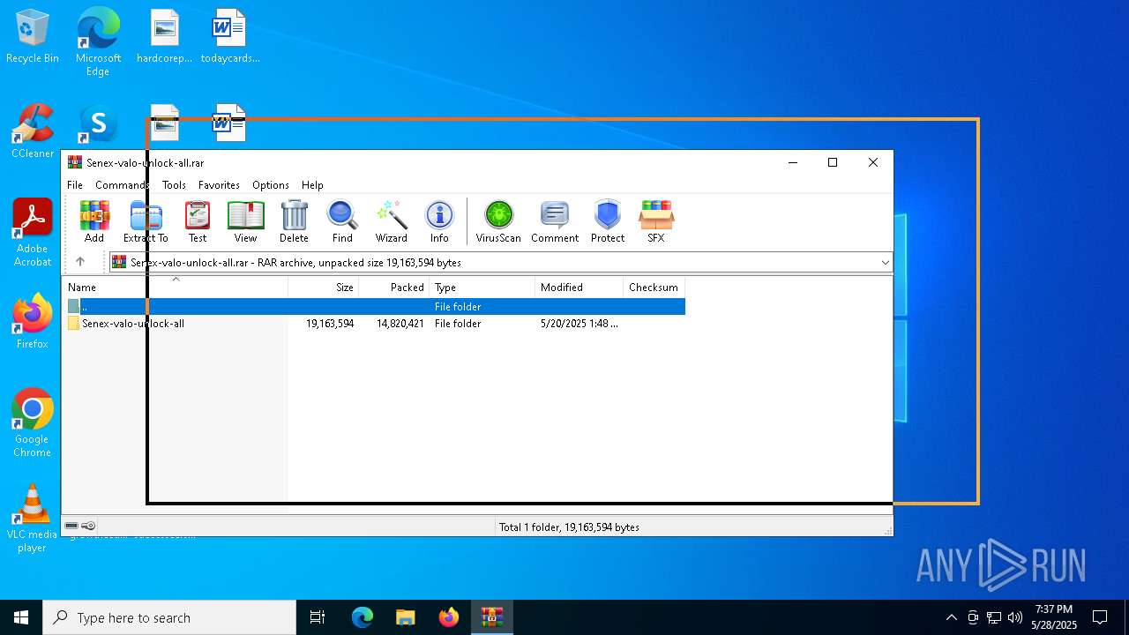The image size is (1129, 635).
Task: Open the Tools menu
Action: click(174, 185)
